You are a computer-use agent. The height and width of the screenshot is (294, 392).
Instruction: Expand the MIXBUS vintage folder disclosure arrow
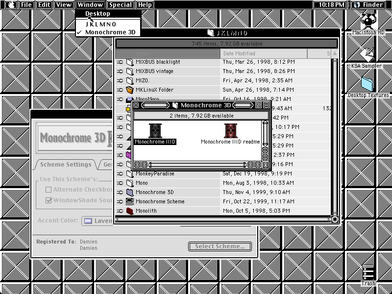[x=120, y=72]
